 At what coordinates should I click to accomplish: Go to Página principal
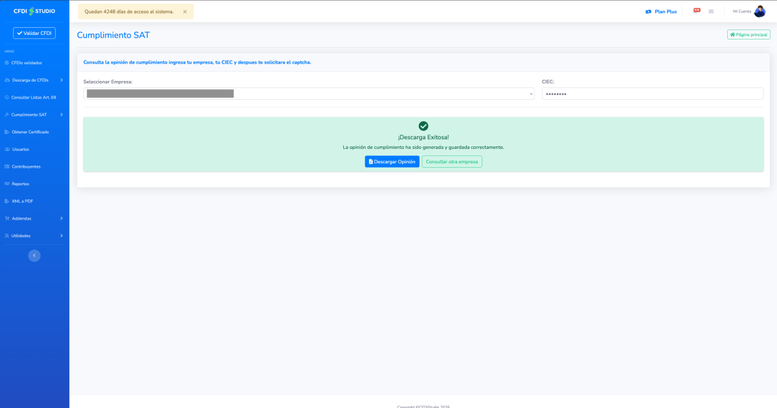(749, 34)
